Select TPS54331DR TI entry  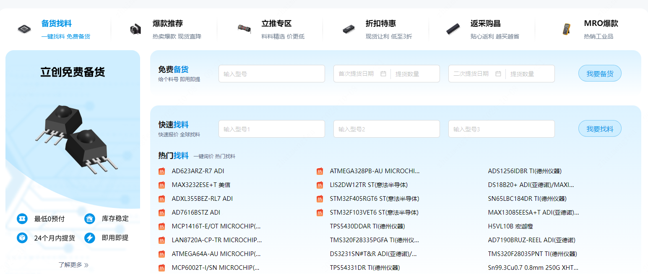pyautogui.click(x=365, y=268)
